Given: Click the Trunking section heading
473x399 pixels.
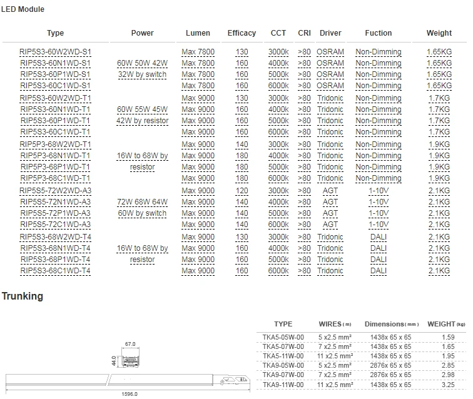Looking at the screenshot, I should 23,296.
